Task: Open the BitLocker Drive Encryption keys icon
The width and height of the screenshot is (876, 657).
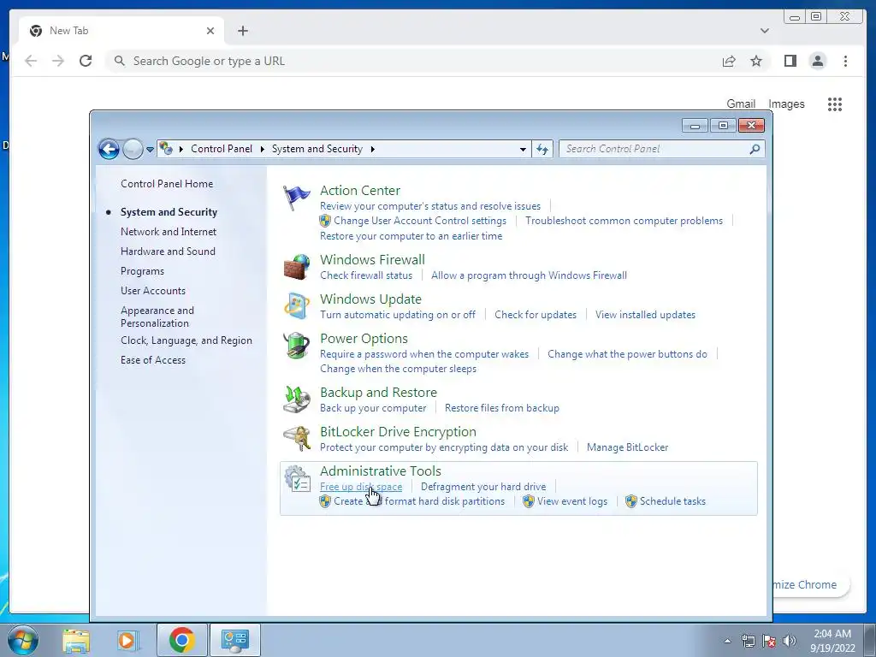Action: tap(296, 439)
